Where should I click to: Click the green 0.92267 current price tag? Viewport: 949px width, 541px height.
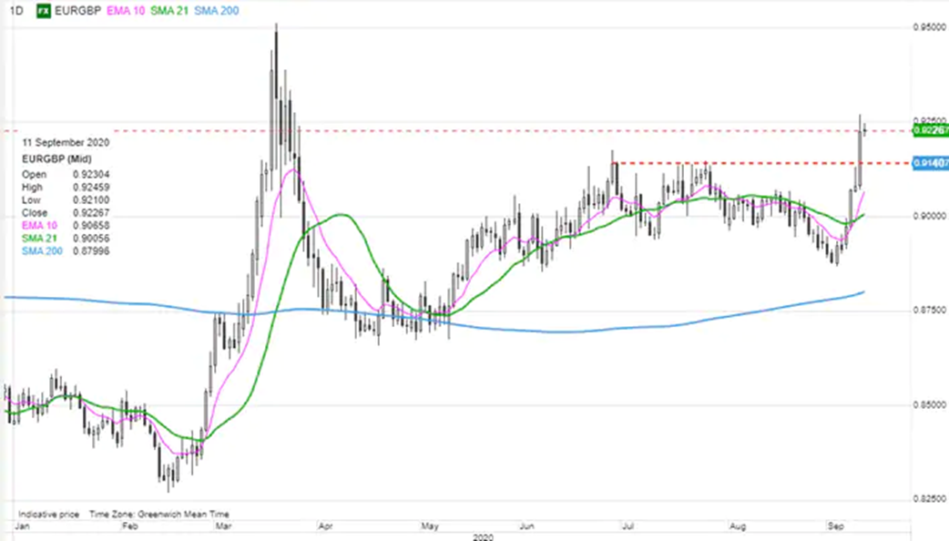(930, 131)
